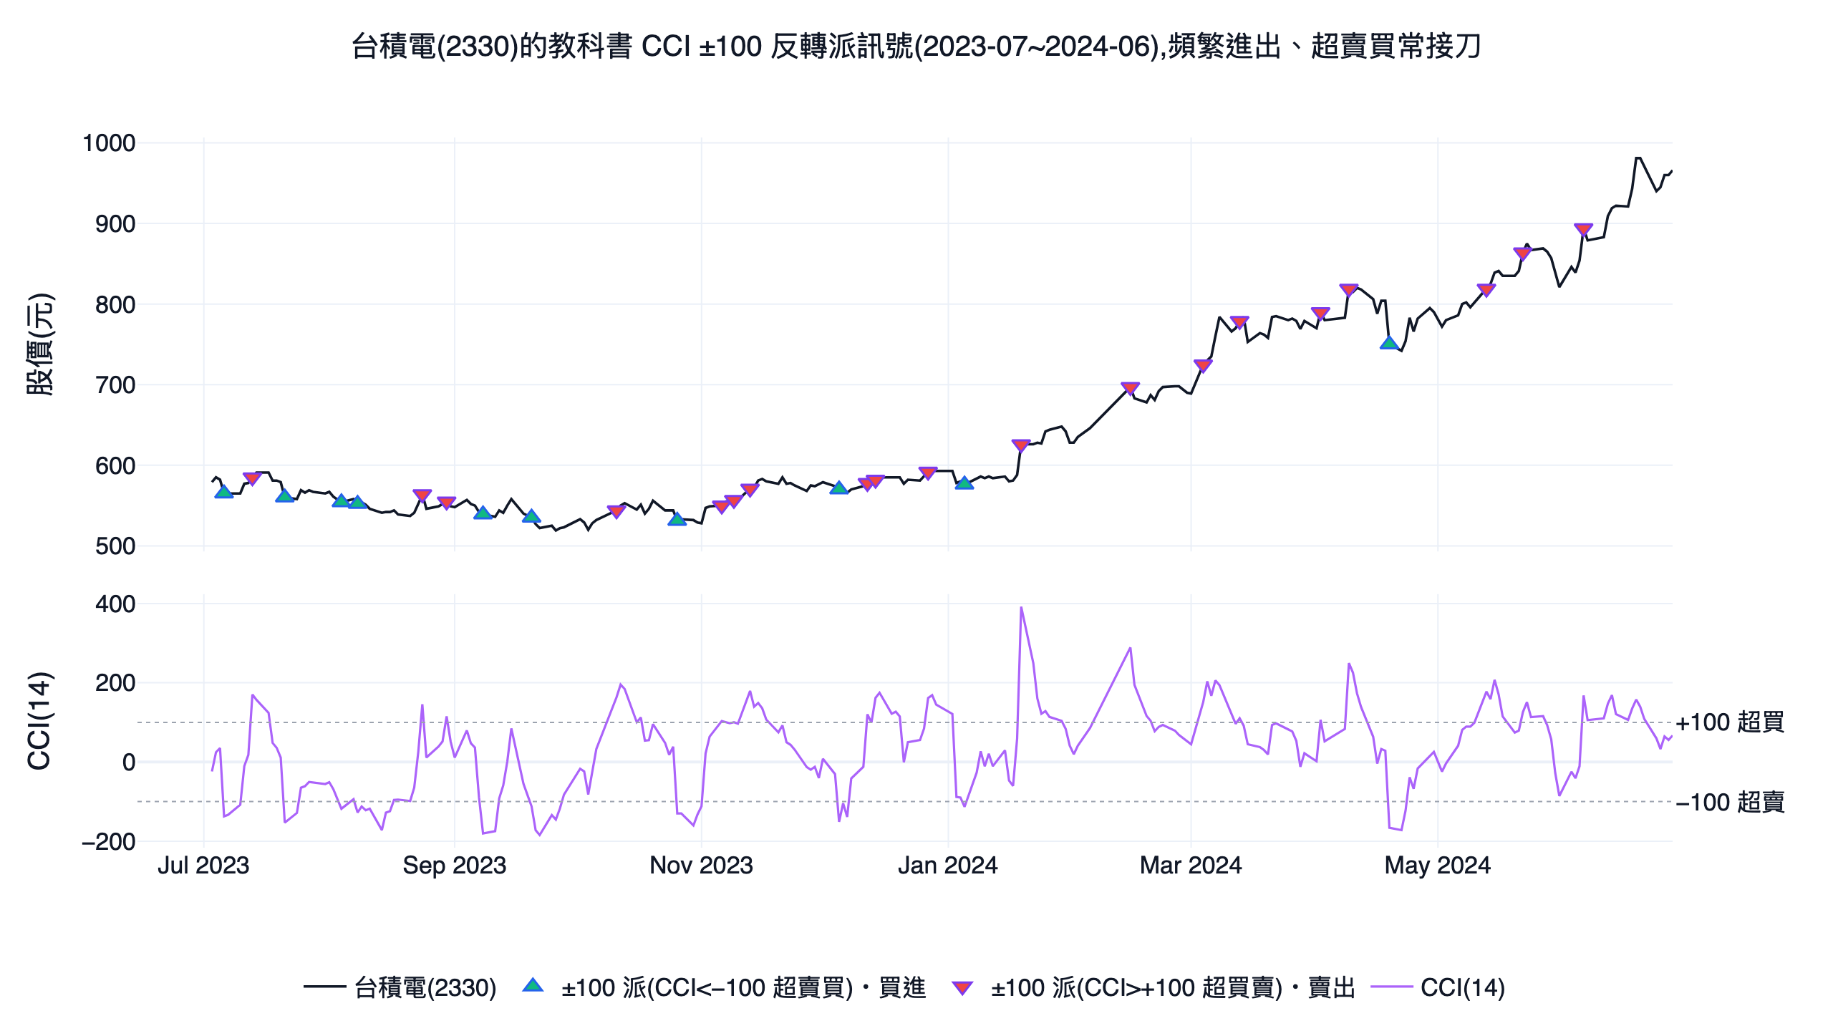Select the late May 2024 sell marker near 865
This screenshot has width=1833, height=1031.
1522,253
